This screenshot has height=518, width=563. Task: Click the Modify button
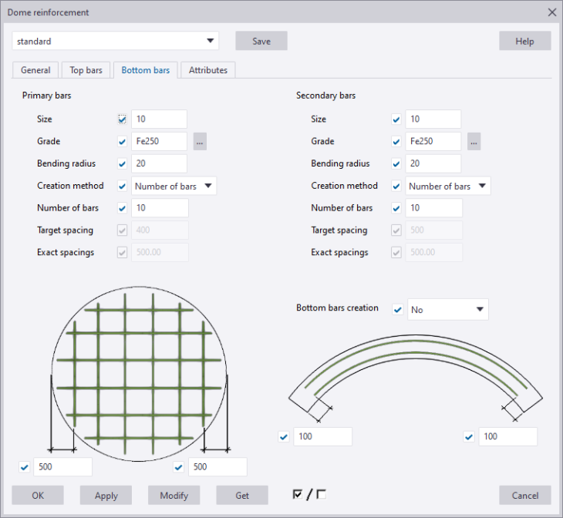[x=174, y=496]
